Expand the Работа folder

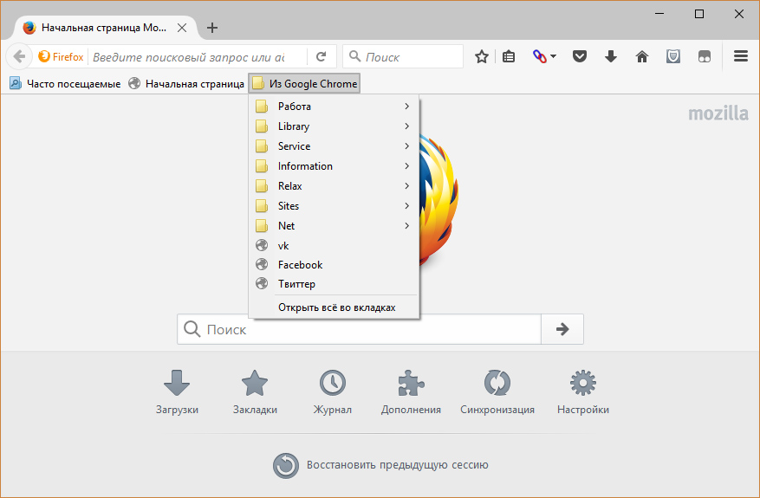(334, 106)
